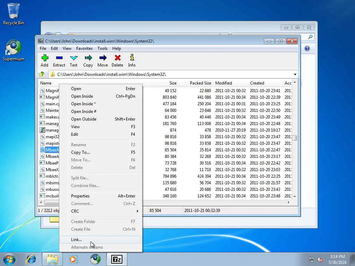Click packed size value 424 394
Image resolution: width=355 pixels, height=266 pixels.
pos(204,176)
